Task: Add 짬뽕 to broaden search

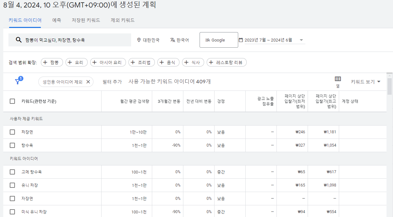Action: [52, 62]
